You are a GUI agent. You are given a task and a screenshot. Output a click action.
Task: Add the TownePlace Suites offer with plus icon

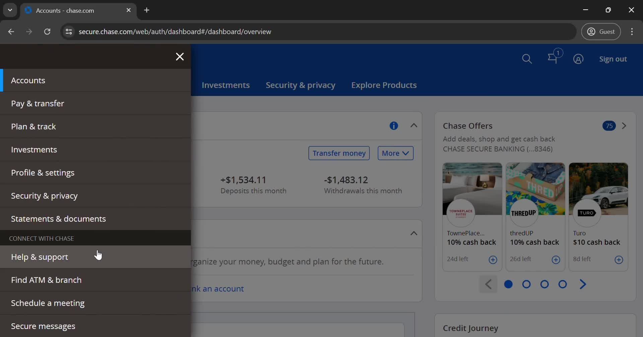[493, 260]
